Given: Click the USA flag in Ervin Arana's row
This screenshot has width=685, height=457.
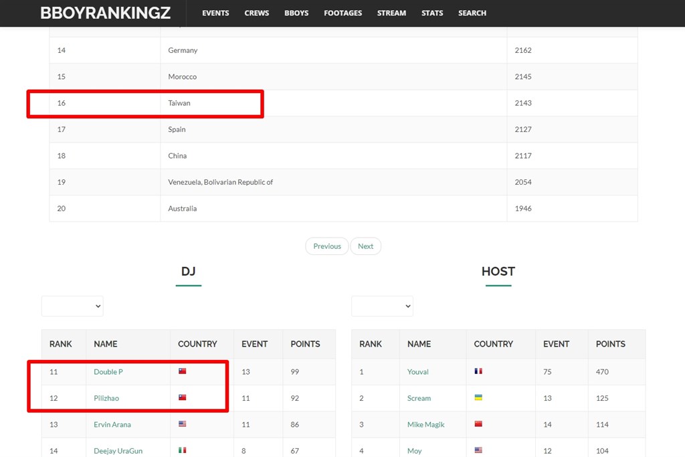Looking at the screenshot, I should pyautogui.click(x=183, y=424).
